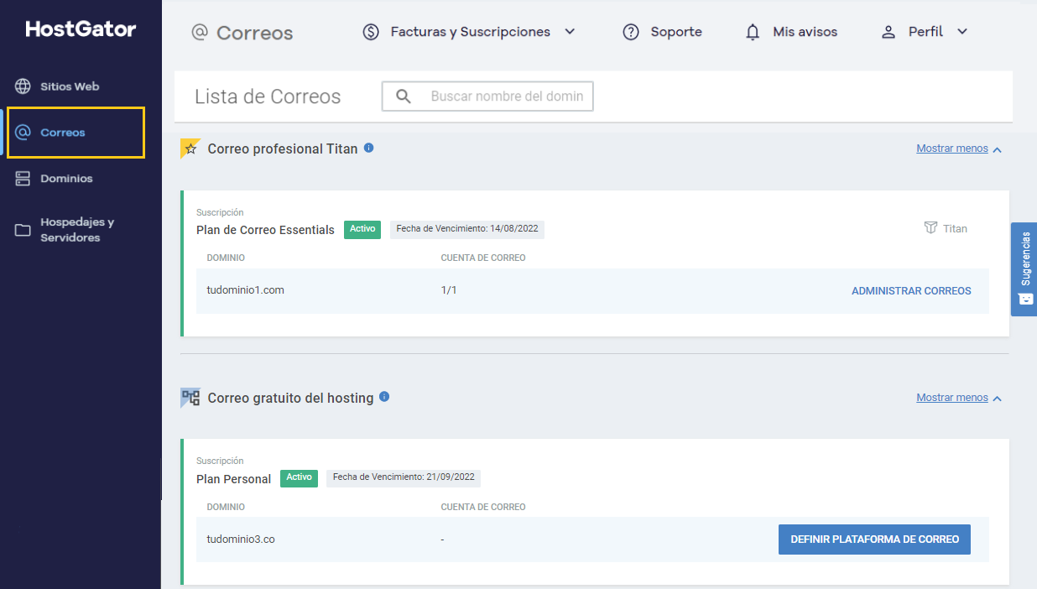Click the info icon next to Correo profesional Titan

click(x=368, y=148)
